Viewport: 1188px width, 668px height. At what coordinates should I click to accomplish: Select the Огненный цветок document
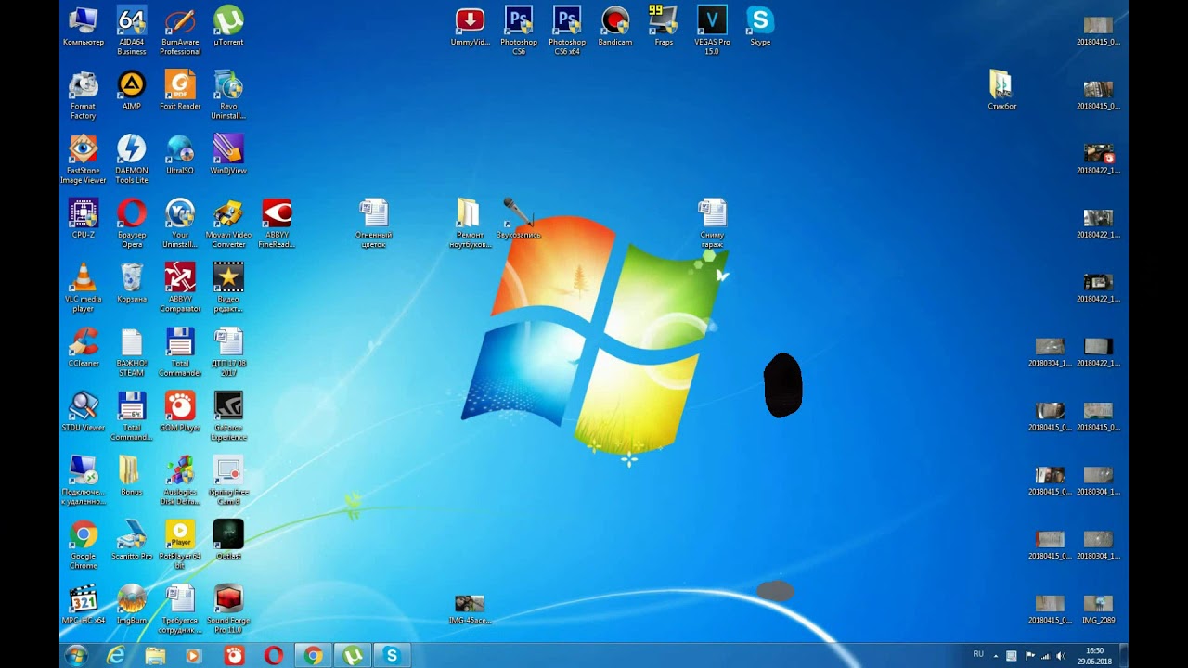pos(373,224)
